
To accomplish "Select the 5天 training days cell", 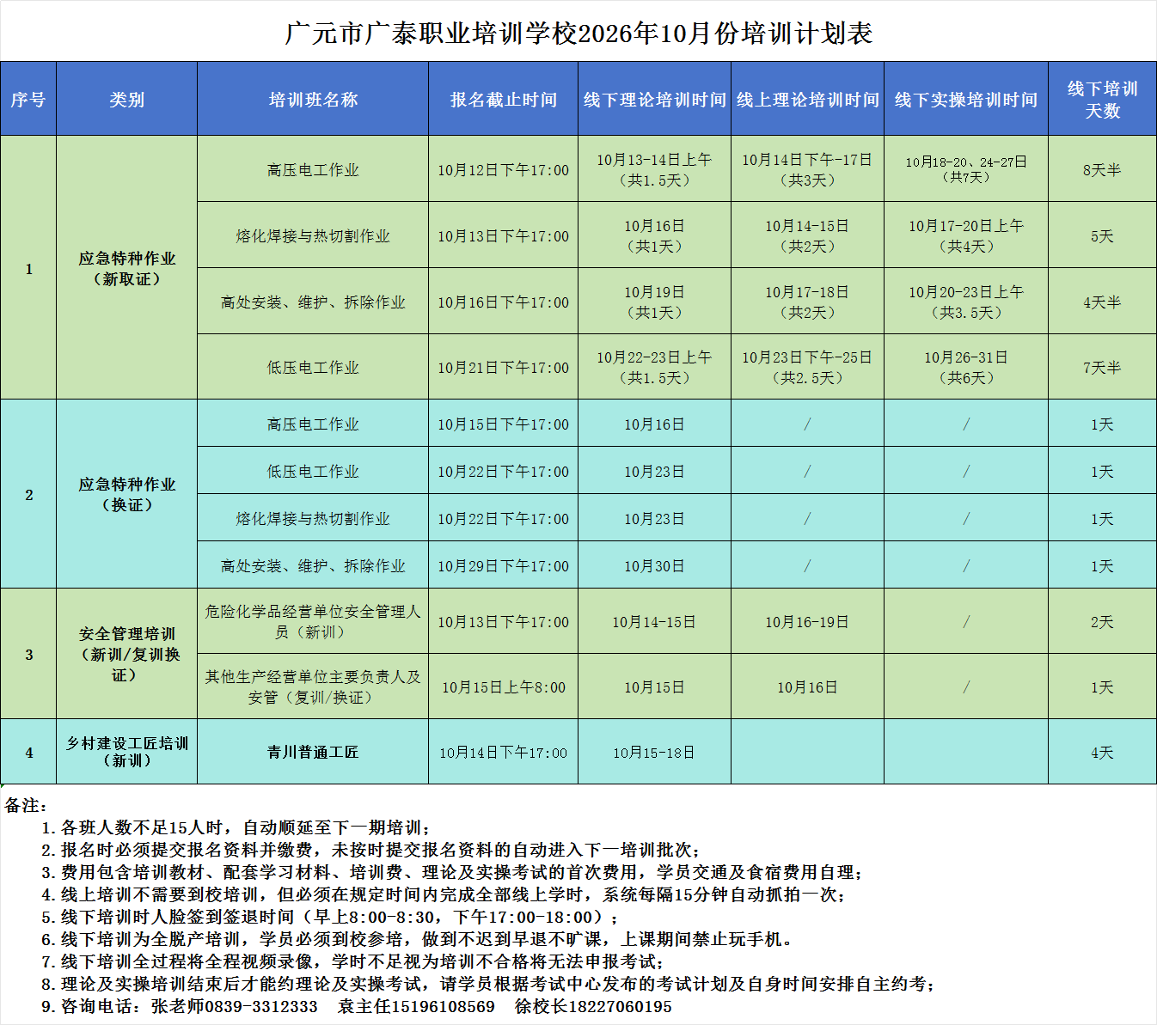I will (1102, 235).
